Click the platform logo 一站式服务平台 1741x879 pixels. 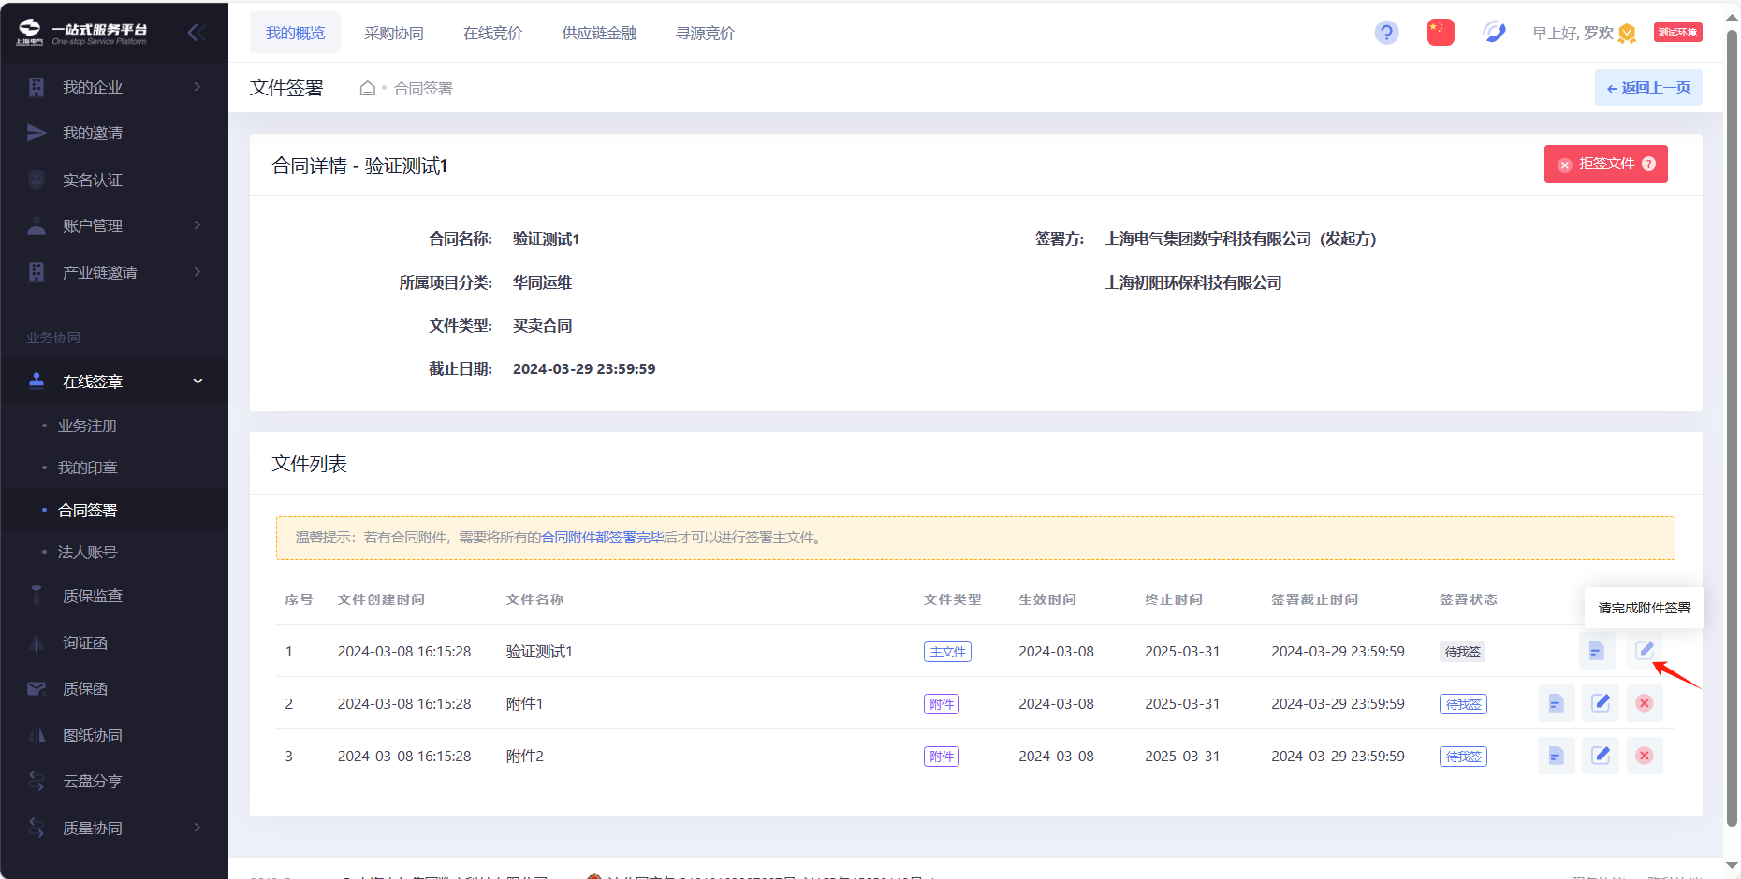(82, 33)
